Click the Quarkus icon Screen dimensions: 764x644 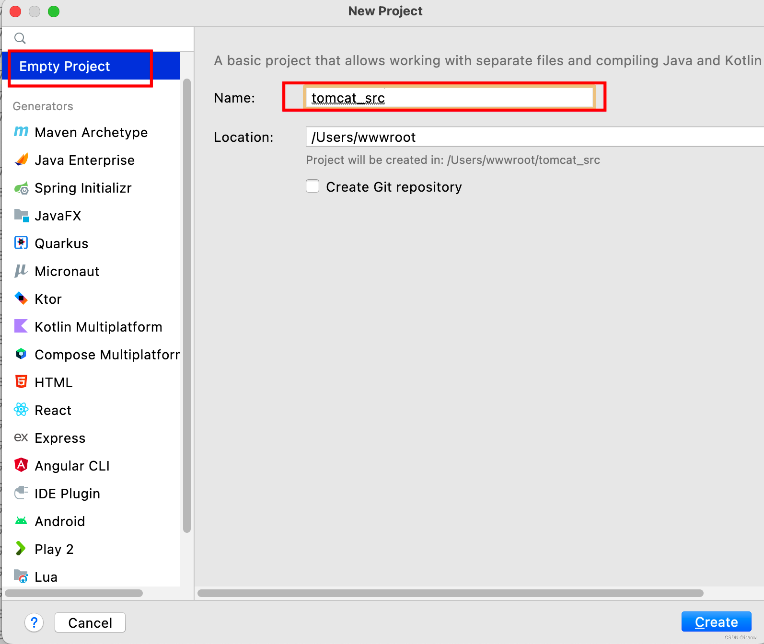21,243
